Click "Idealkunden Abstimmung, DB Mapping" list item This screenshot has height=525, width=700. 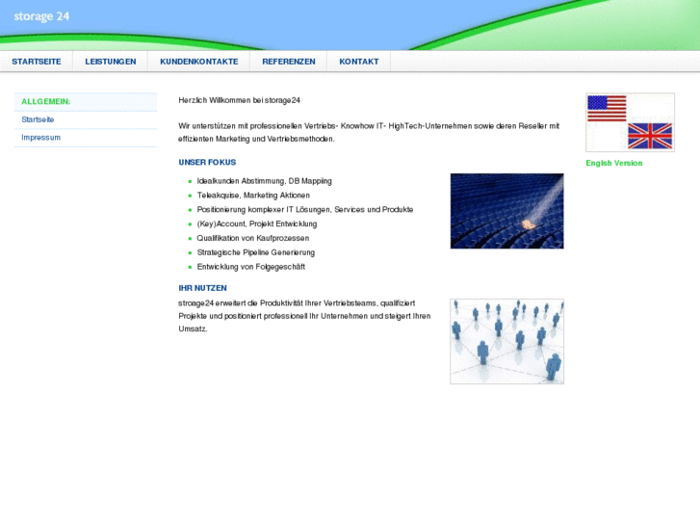tap(264, 181)
